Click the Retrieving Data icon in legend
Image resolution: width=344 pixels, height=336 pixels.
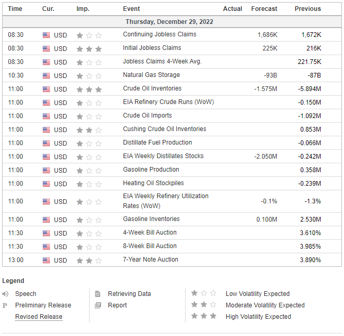[x=97, y=294]
